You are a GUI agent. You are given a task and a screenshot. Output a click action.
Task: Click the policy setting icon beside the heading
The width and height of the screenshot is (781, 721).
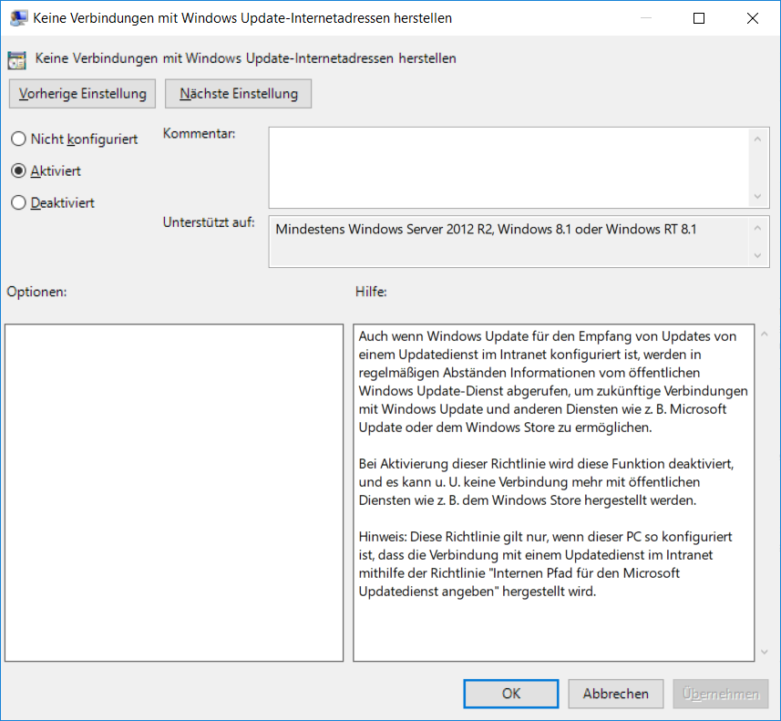[x=17, y=60]
